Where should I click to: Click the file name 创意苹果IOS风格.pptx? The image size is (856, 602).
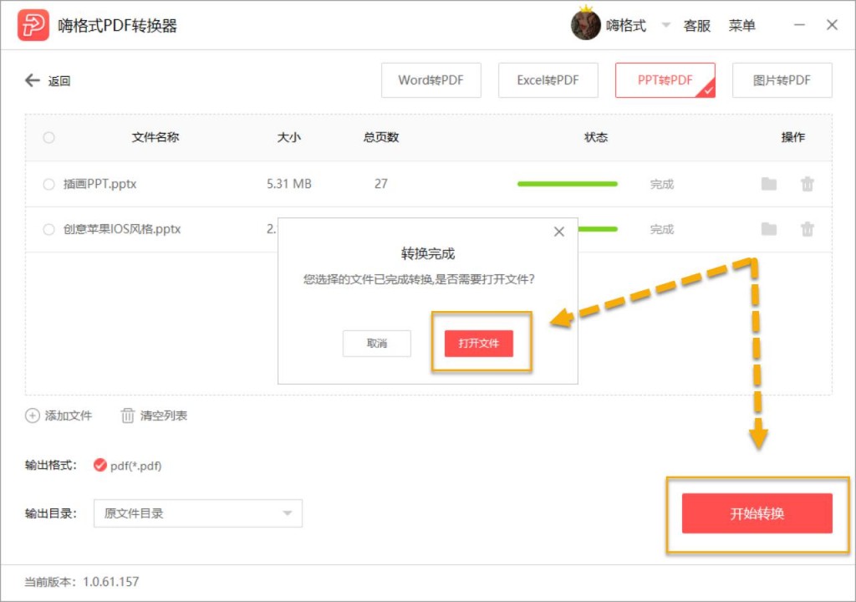coord(122,229)
